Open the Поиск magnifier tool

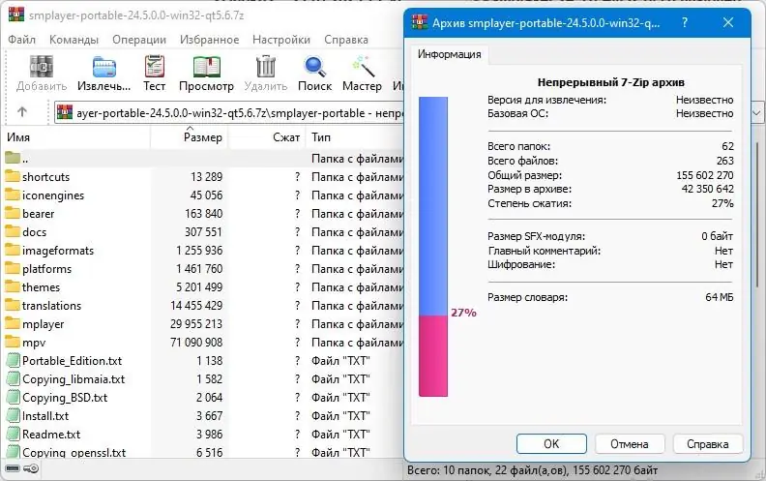click(x=315, y=67)
